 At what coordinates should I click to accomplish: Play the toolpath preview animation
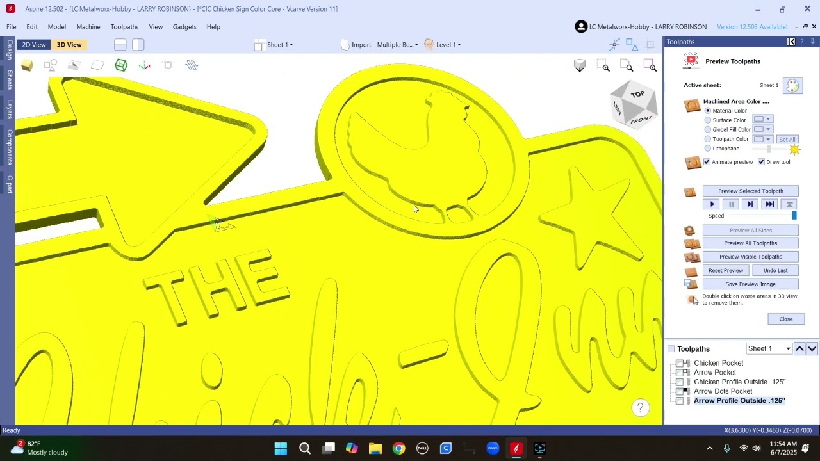(x=712, y=204)
